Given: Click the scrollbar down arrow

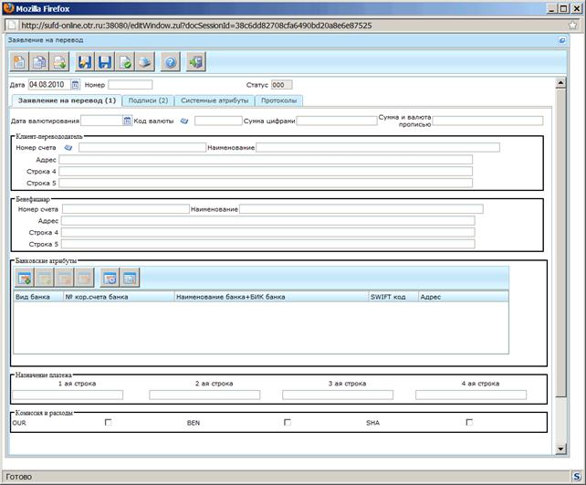Looking at the screenshot, I should pos(560,448).
